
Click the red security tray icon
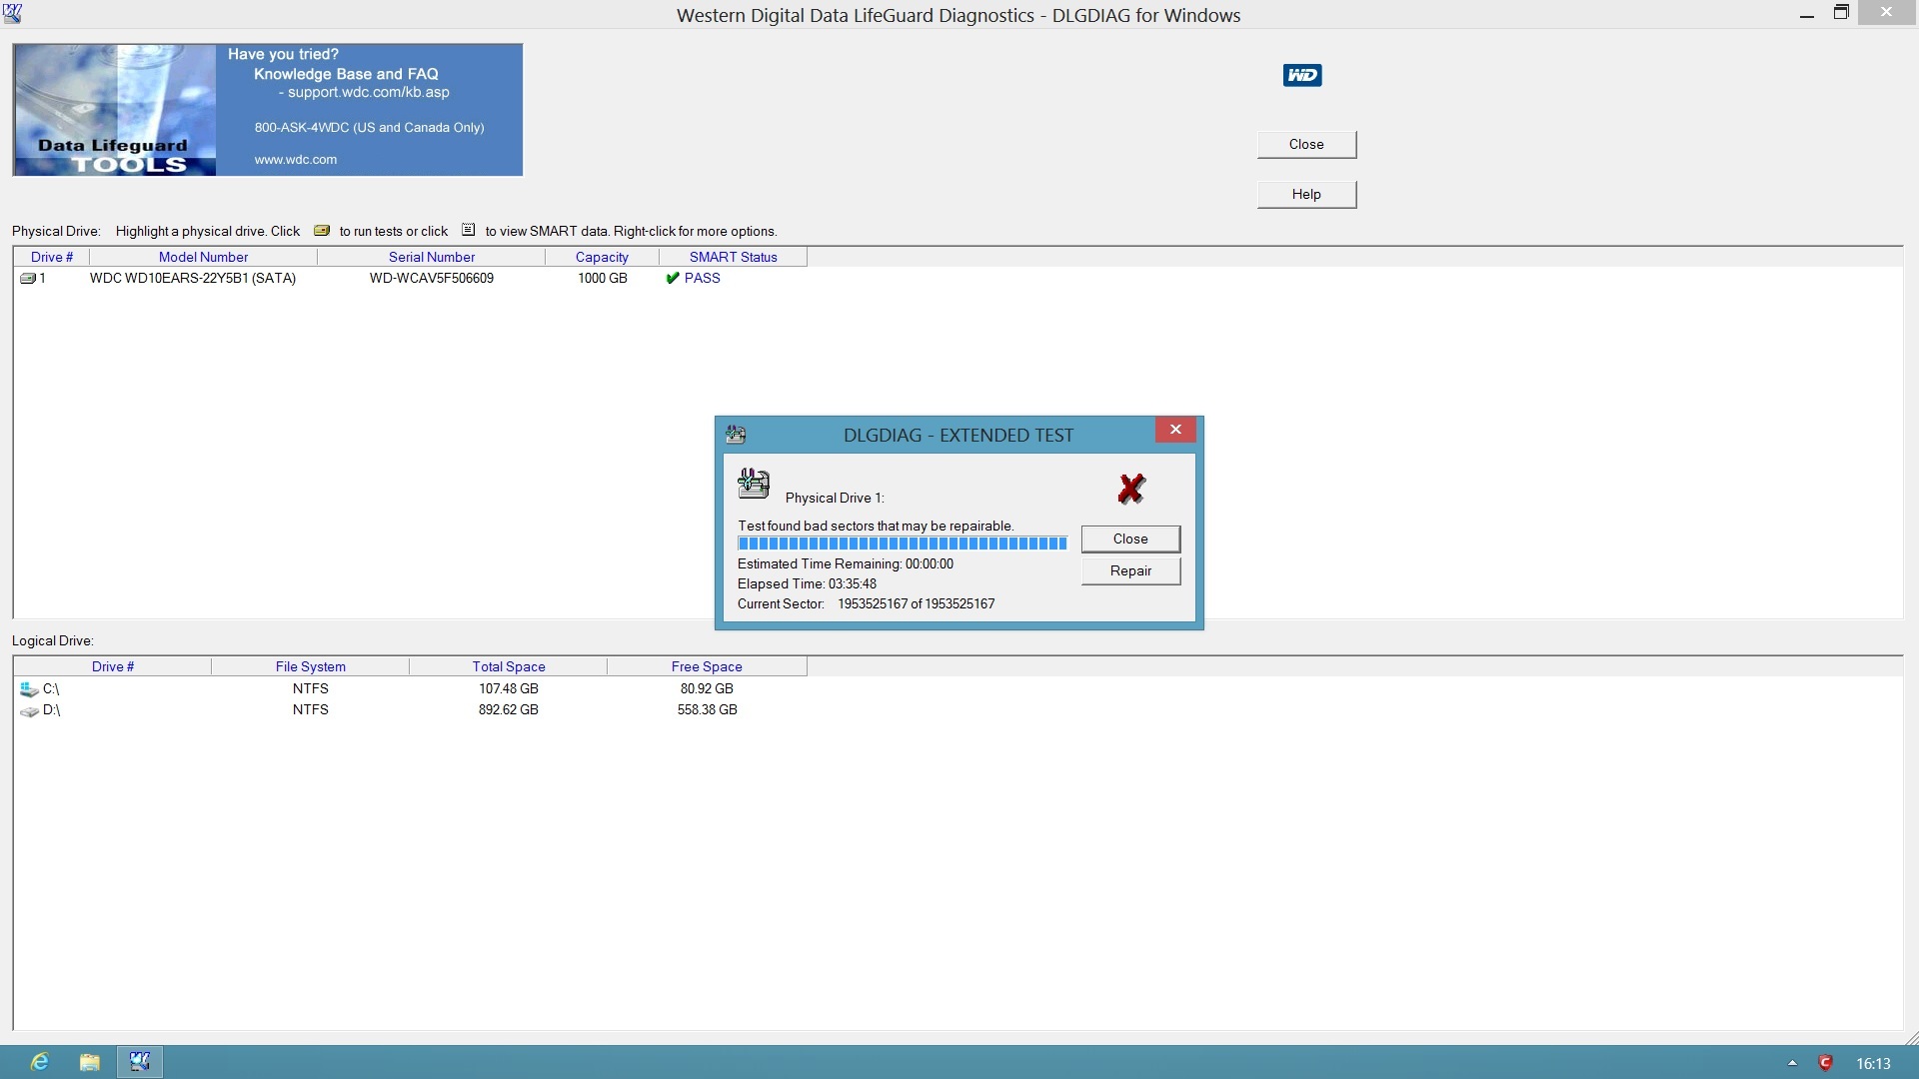coord(1825,1063)
